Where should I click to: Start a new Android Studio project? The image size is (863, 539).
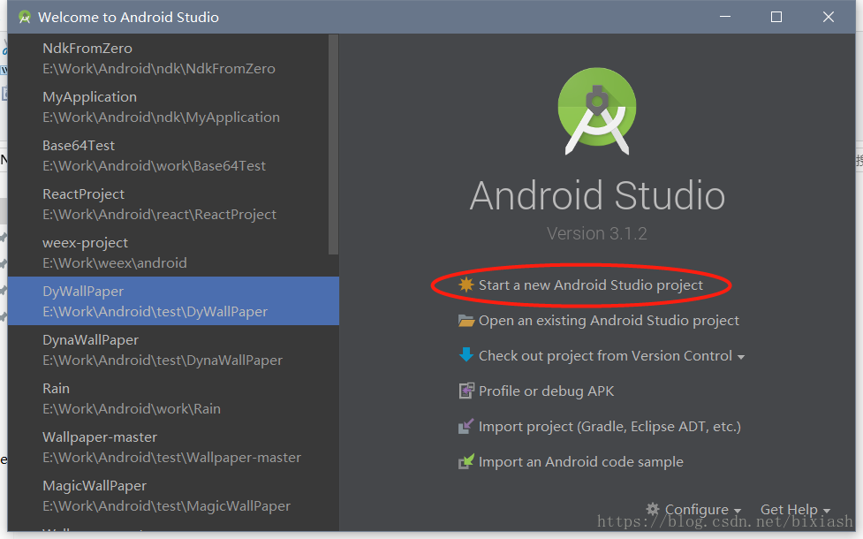point(591,285)
